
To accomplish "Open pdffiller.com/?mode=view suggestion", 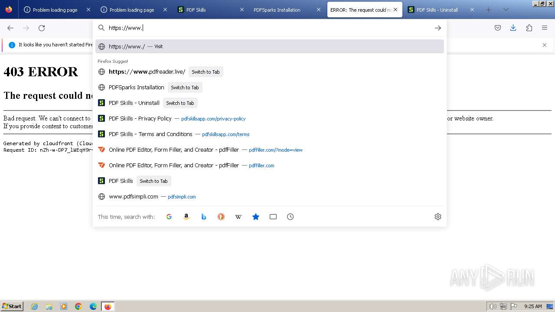I will [x=270, y=150].
